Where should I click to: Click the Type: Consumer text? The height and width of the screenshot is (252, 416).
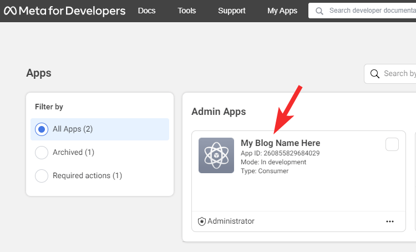tap(265, 171)
